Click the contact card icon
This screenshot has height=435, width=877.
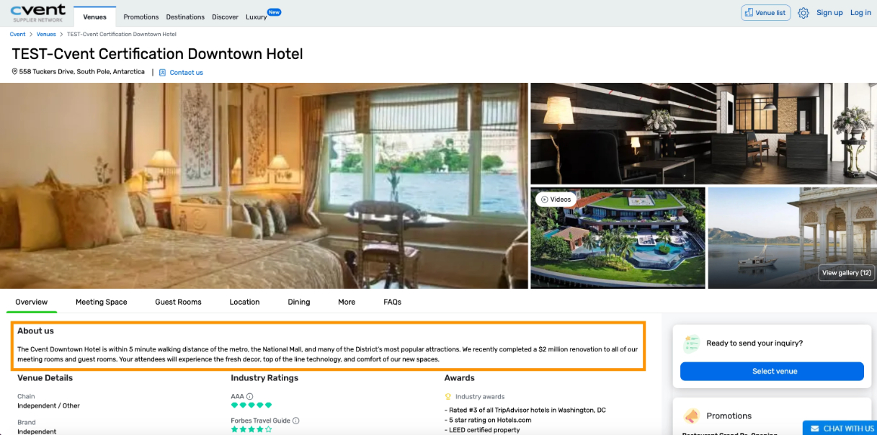click(163, 72)
